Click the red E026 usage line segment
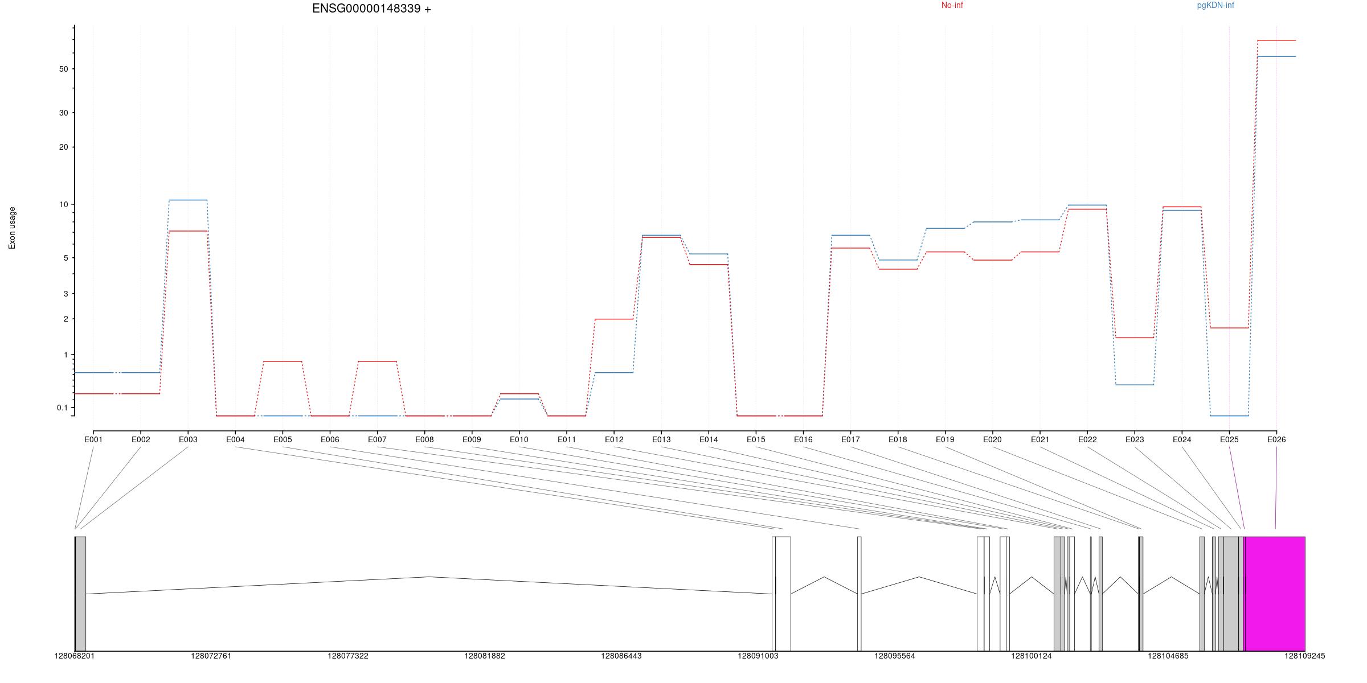This screenshot has height=683, width=1367. click(x=1276, y=40)
